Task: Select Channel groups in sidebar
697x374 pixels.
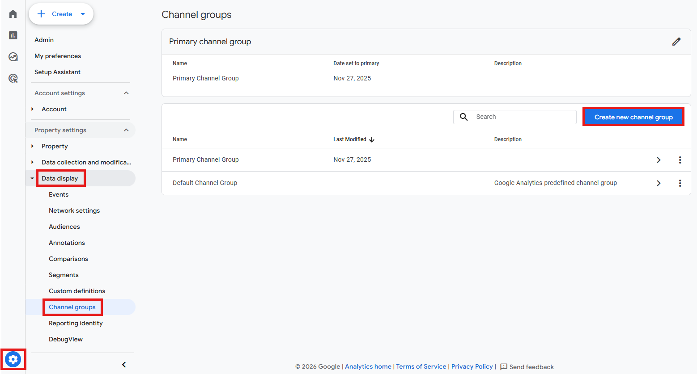Action: (x=72, y=307)
